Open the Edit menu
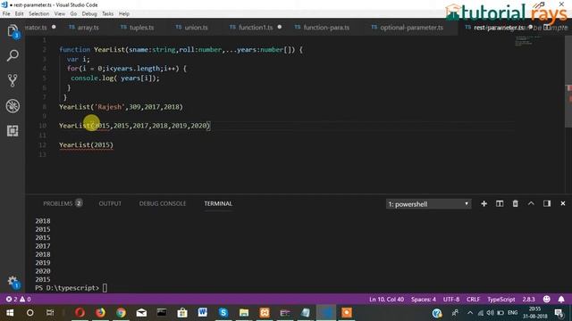 tap(19, 14)
